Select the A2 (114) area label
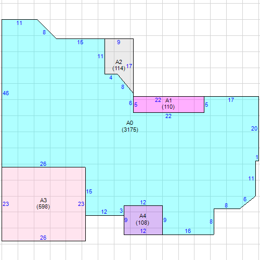 119,65
